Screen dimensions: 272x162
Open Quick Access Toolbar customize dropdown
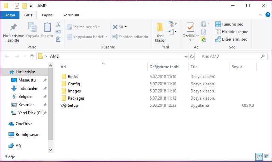click(x=31, y=6)
